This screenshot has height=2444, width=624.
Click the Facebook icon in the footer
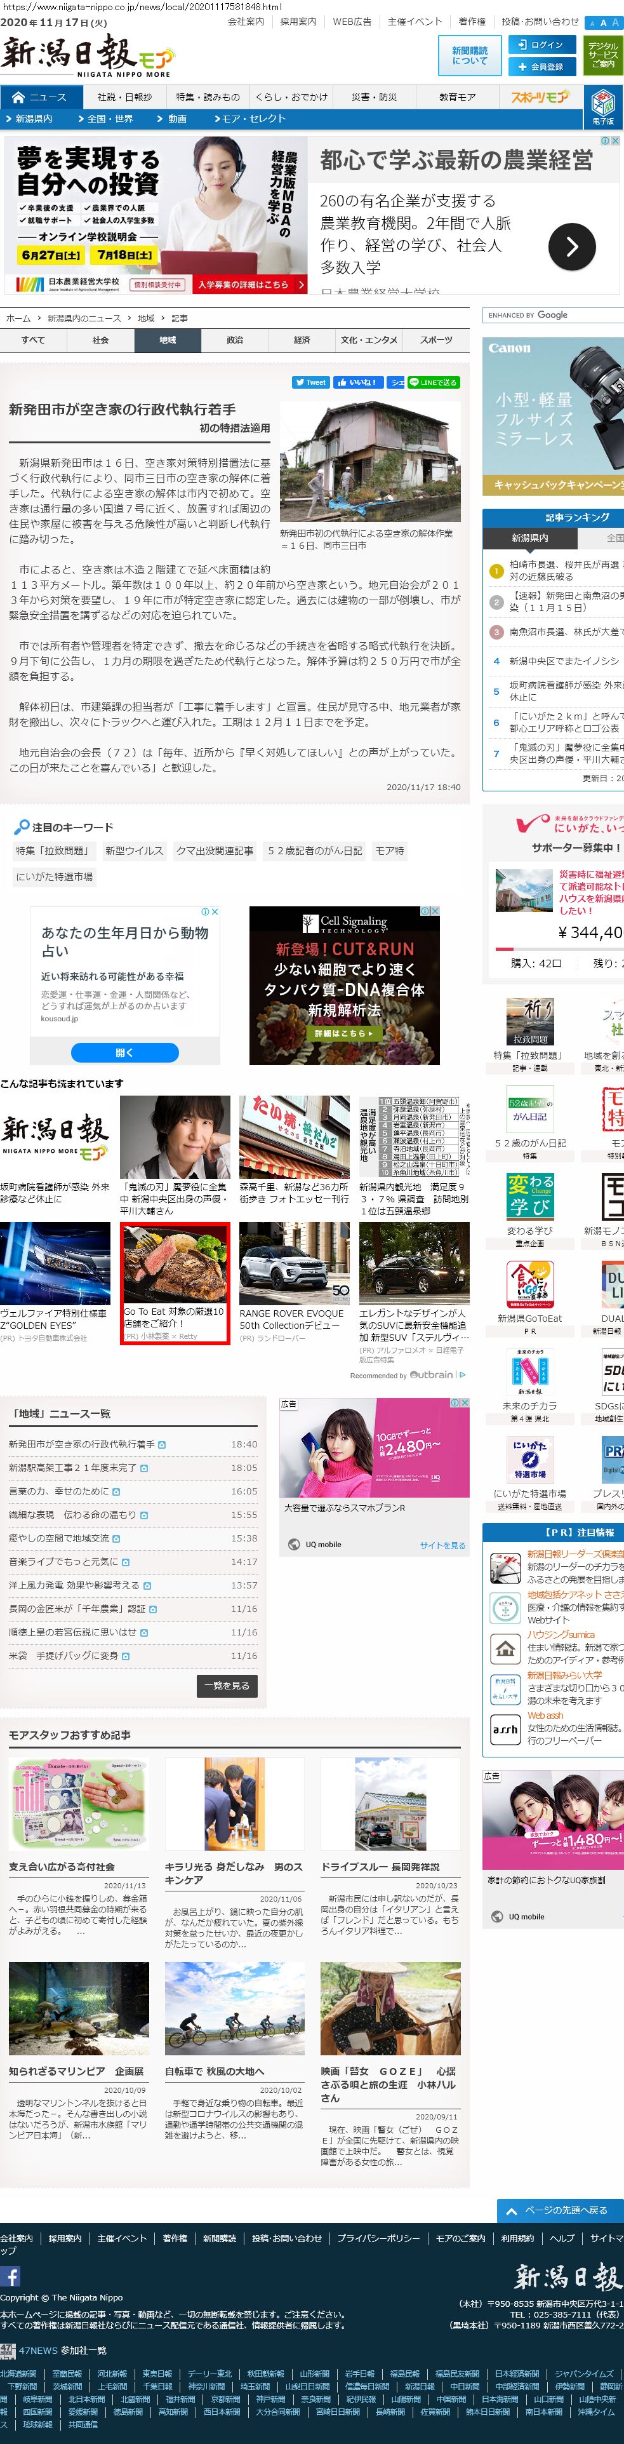click(10, 2277)
